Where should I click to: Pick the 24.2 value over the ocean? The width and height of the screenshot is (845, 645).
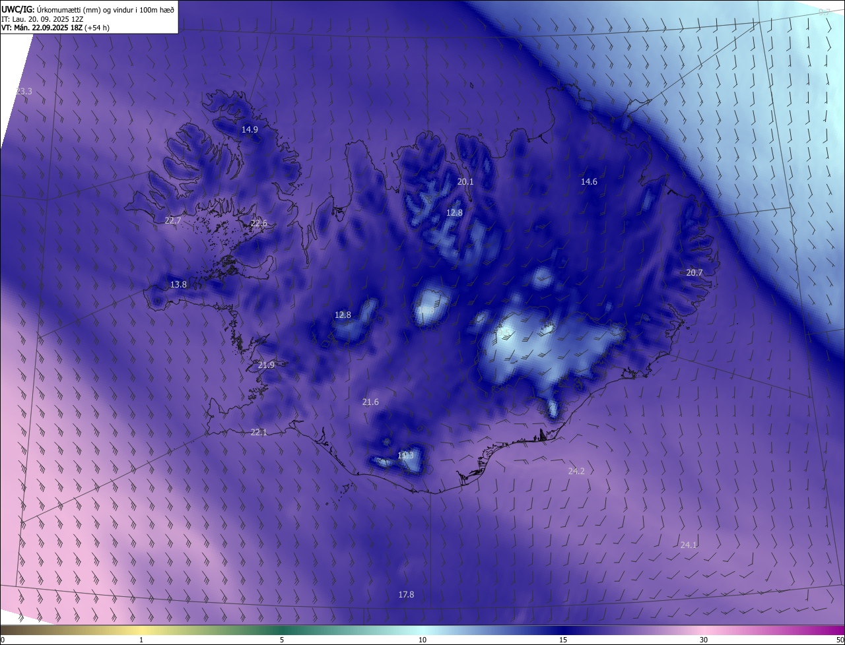pos(576,471)
